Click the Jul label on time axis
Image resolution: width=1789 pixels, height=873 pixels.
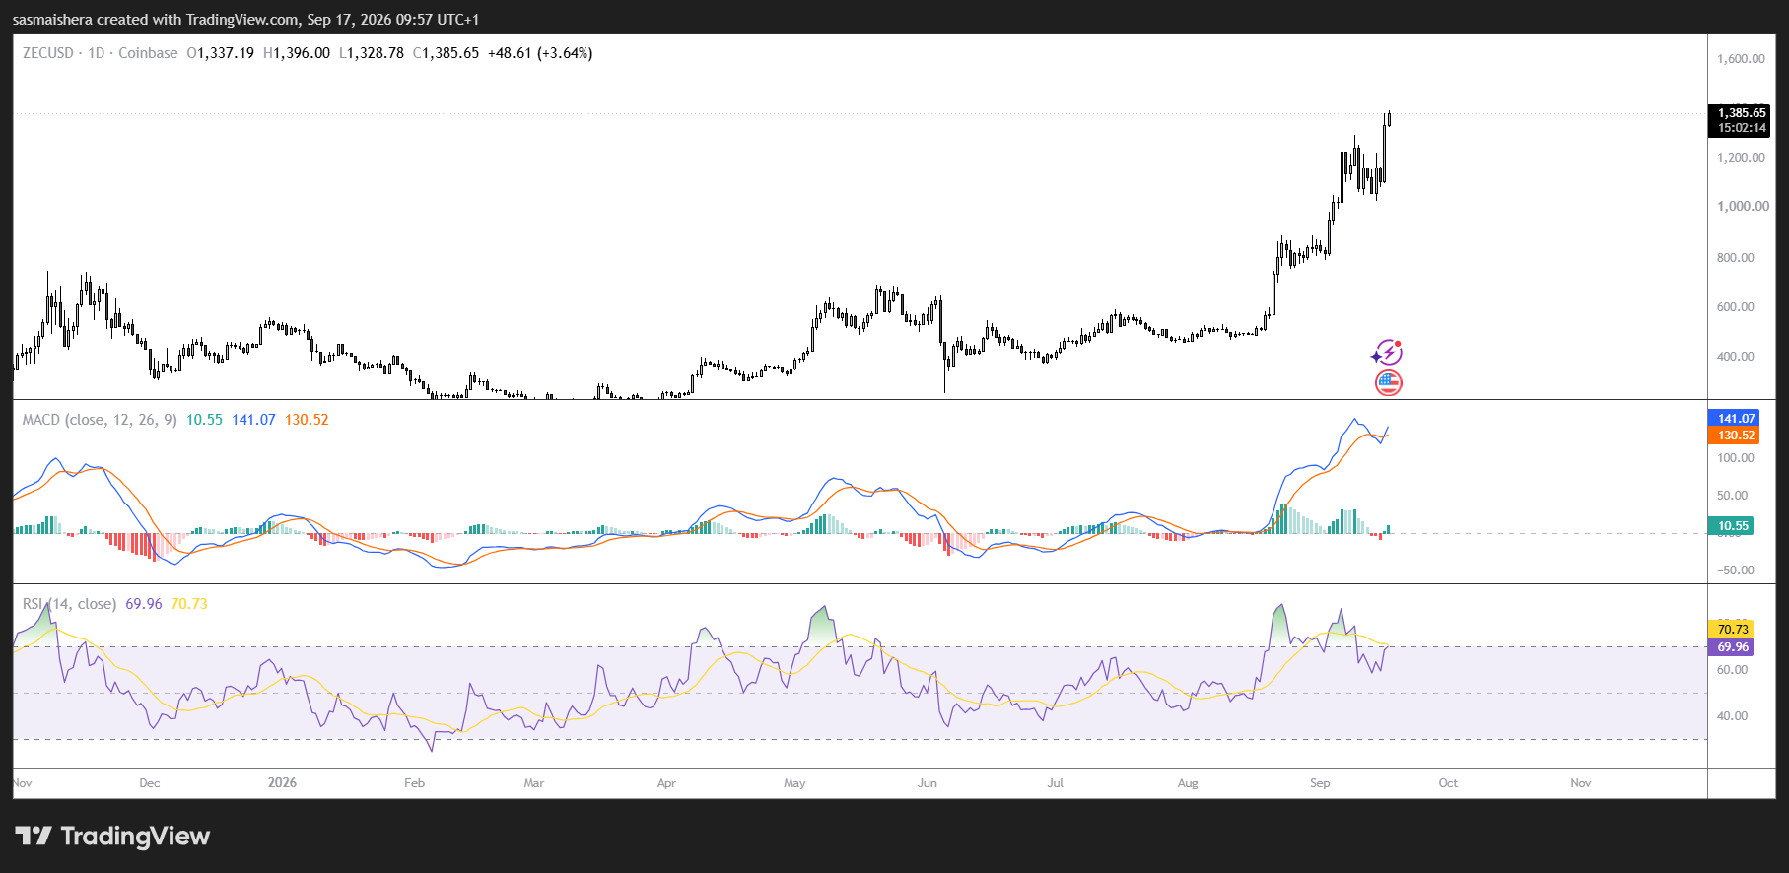click(x=1056, y=783)
